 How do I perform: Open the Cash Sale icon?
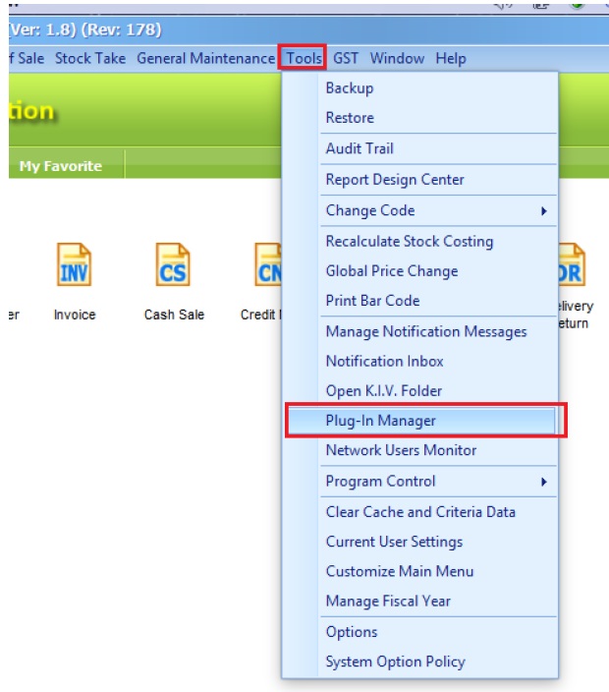click(172, 267)
